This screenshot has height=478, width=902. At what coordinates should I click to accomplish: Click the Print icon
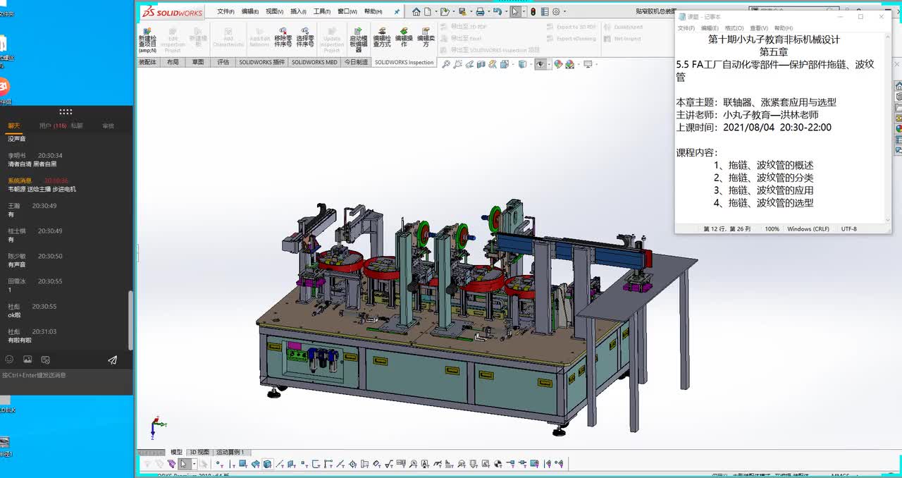coord(480,11)
